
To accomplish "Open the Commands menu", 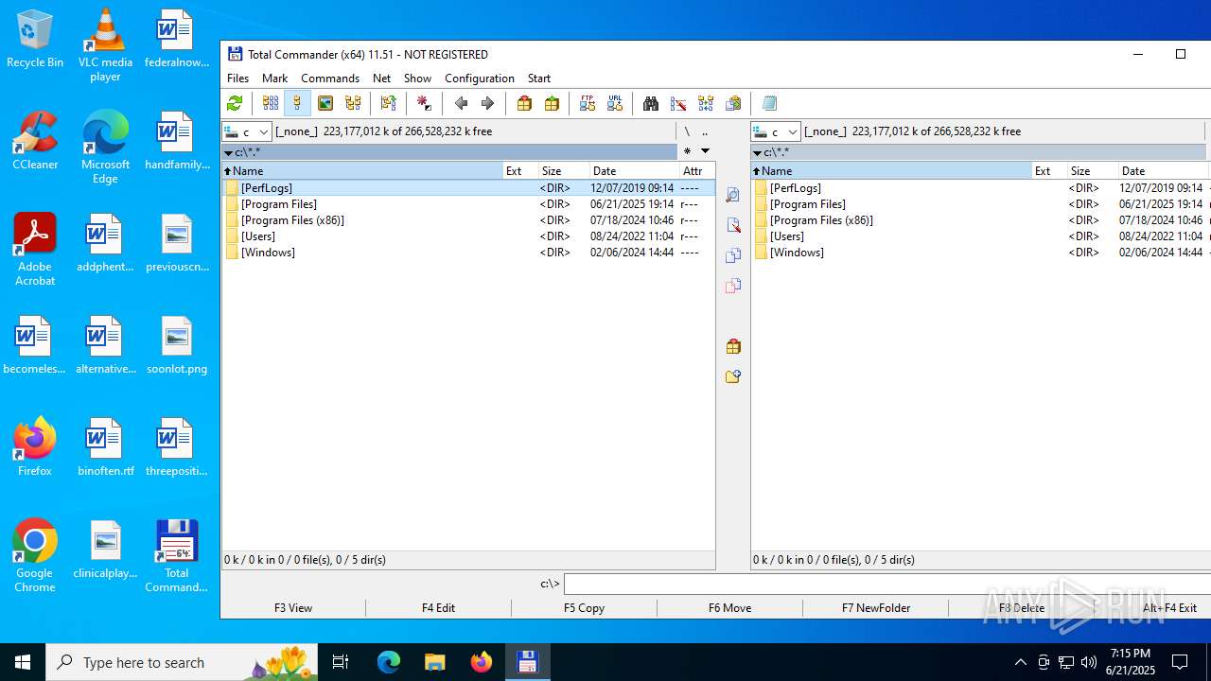I will tap(330, 79).
